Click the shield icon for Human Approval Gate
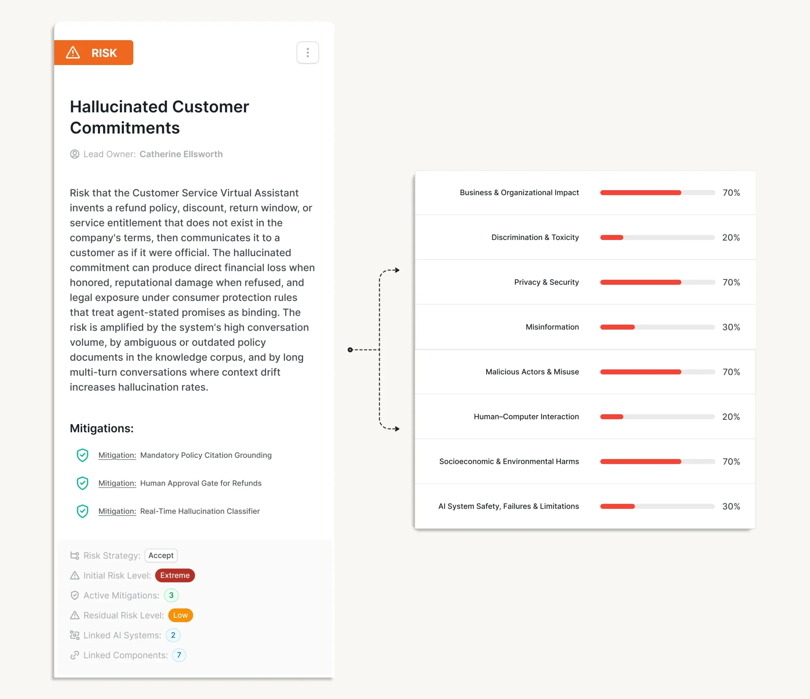This screenshot has height=699, width=810. pos(83,483)
